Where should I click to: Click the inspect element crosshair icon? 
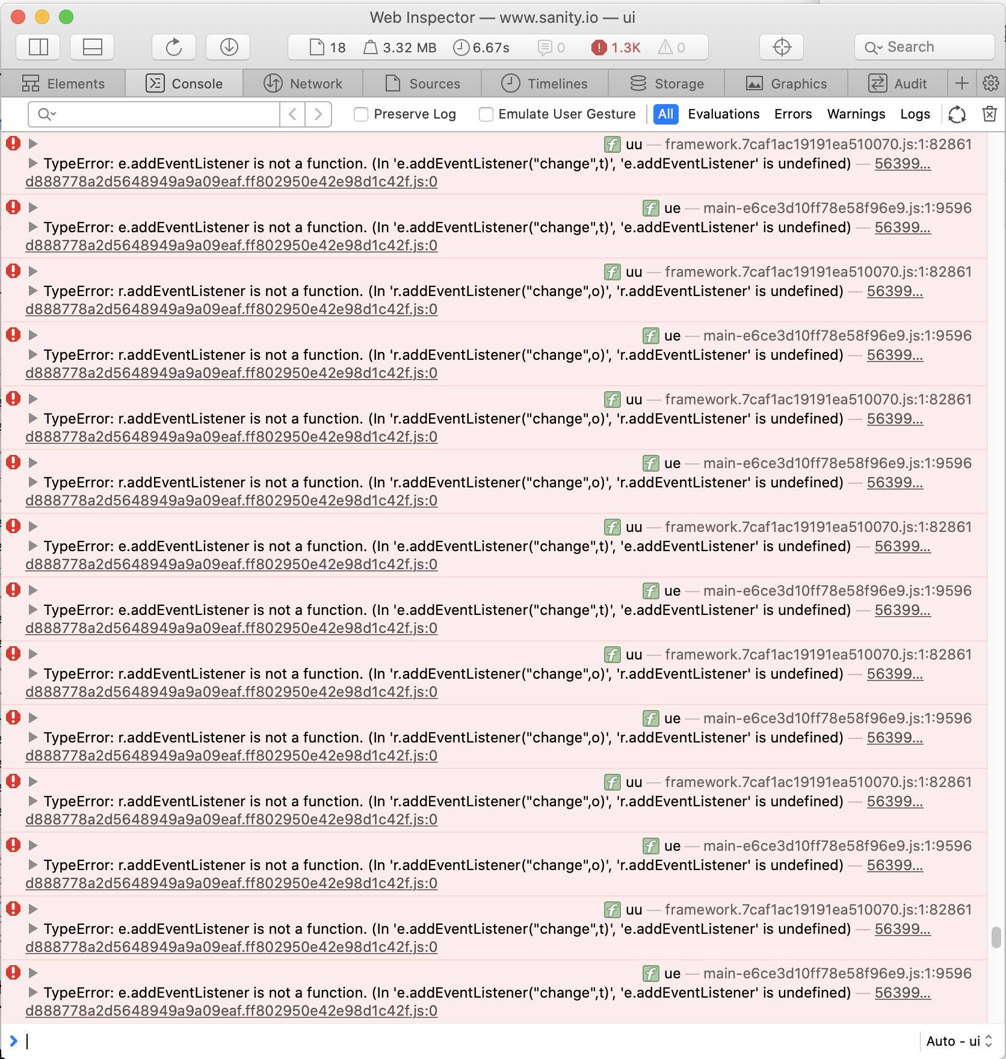(x=781, y=47)
